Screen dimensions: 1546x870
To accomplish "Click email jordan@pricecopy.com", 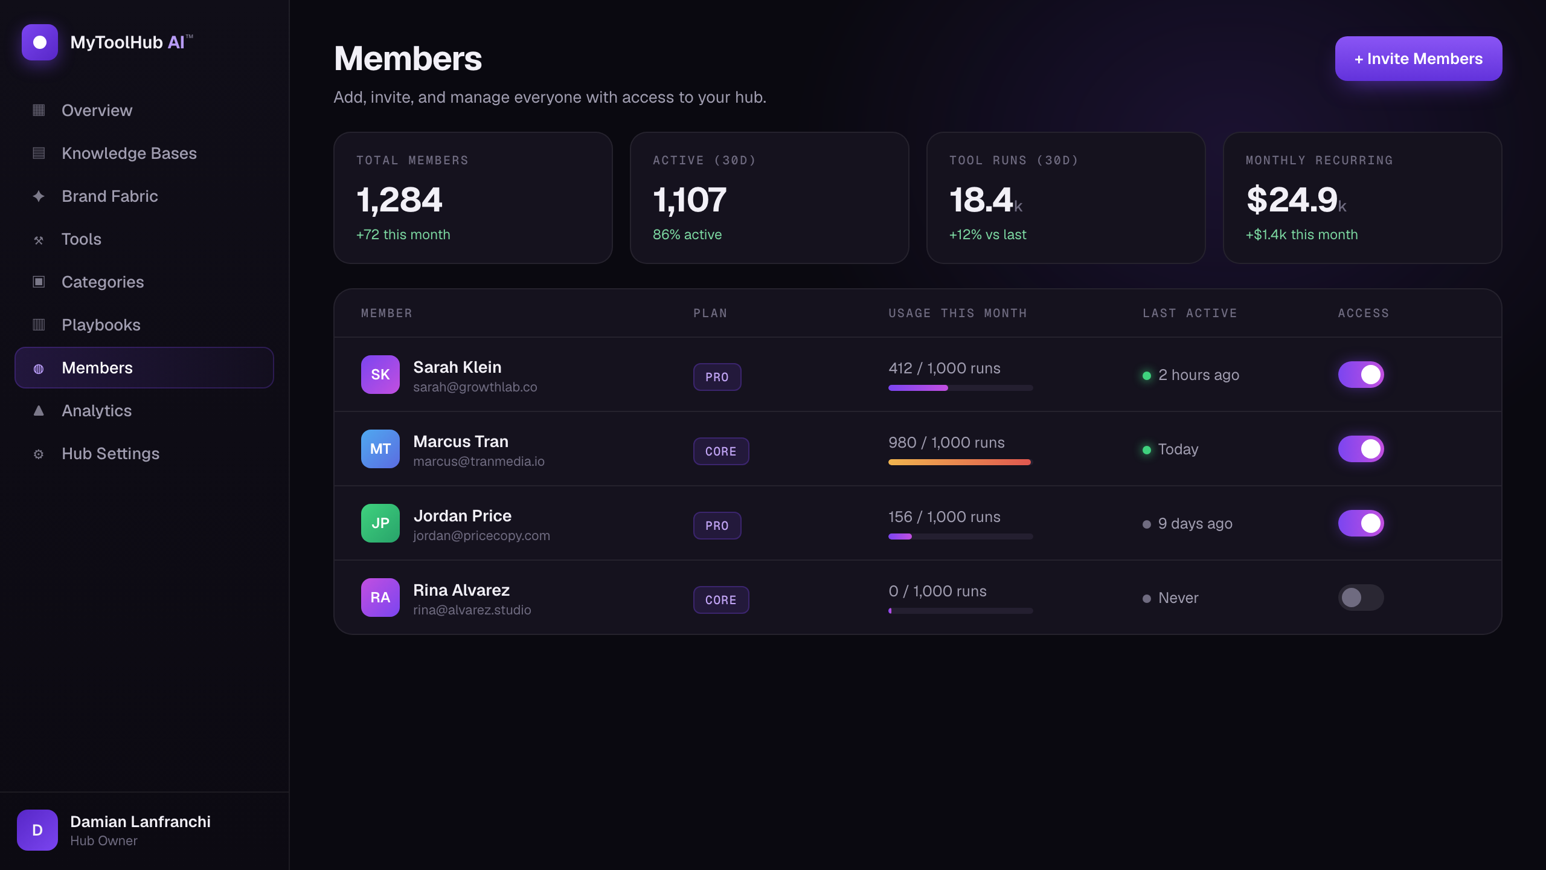I will pos(482,536).
